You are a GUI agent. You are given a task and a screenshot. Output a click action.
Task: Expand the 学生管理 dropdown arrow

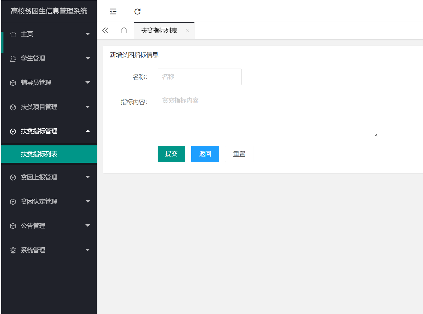pos(88,58)
